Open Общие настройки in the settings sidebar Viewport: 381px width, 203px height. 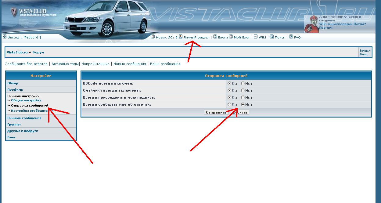pyautogui.click(x=26, y=100)
